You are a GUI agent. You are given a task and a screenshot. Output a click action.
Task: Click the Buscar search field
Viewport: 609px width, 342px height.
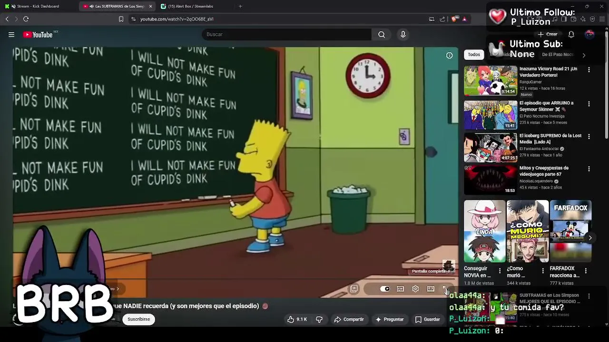pyautogui.click(x=288, y=34)
